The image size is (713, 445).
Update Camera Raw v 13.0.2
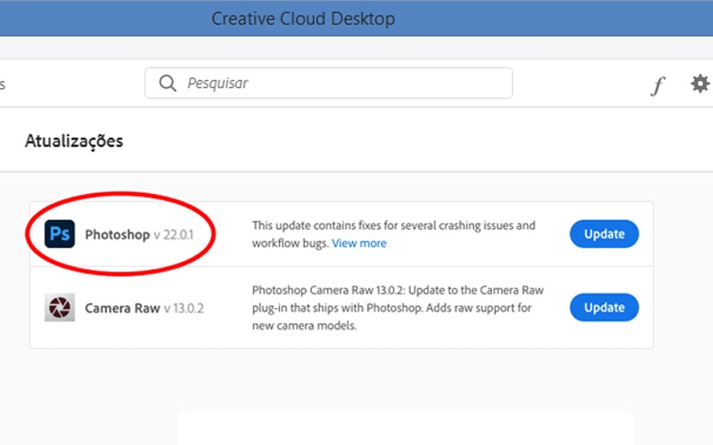(604, 307)
